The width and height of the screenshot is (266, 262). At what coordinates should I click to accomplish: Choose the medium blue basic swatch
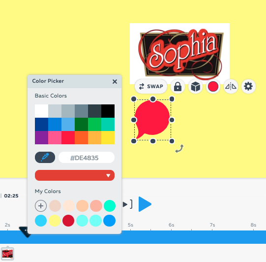coord(55,124)
